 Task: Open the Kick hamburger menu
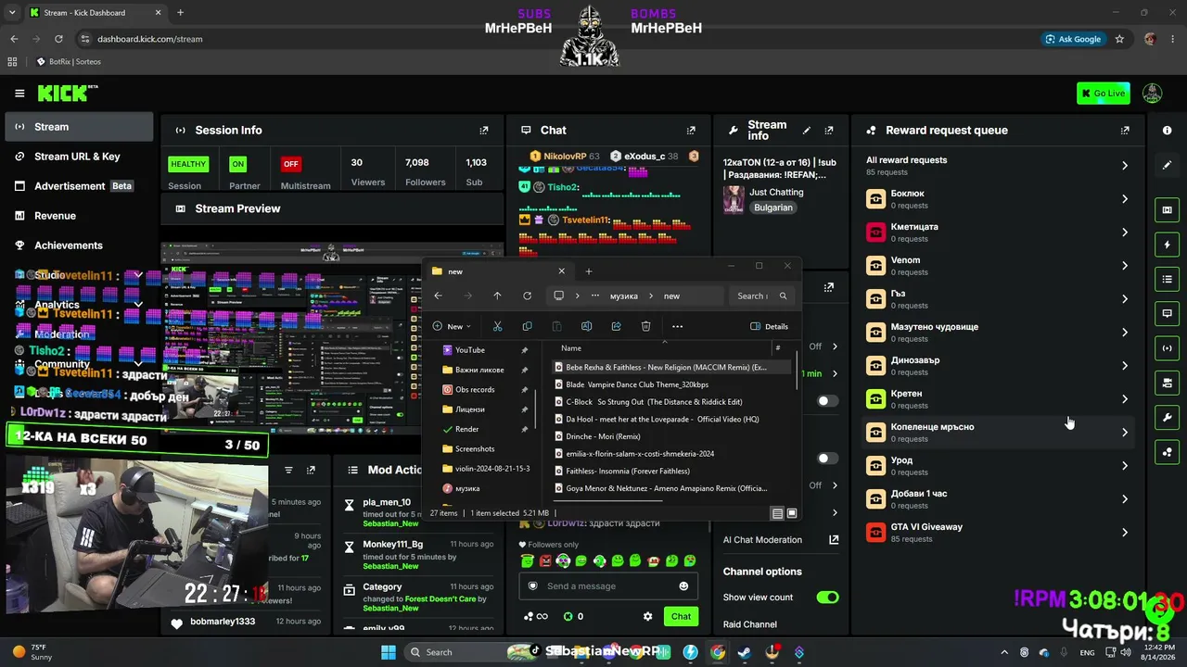pyautogui.click(x=19, y=94)
